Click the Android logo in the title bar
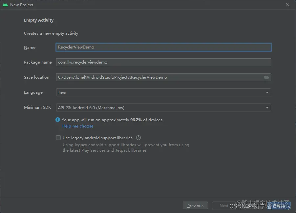This screenshot has width=296, height=213. (x=5, y=5)
